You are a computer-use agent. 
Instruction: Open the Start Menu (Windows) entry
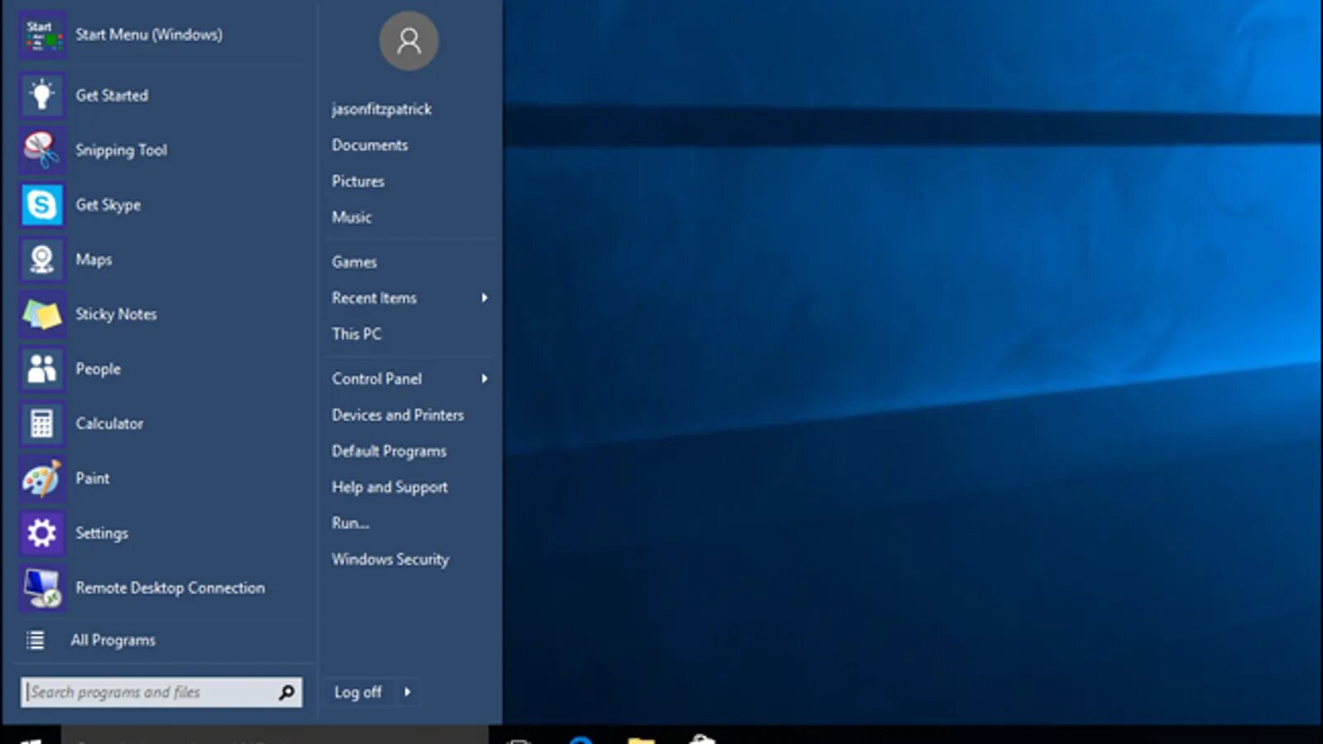pos(160,36)
